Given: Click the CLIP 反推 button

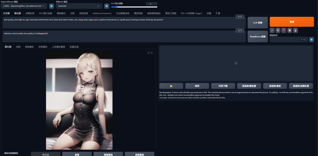Looking at the screenshot, I should pyautogui.click(x=258, y=23).
